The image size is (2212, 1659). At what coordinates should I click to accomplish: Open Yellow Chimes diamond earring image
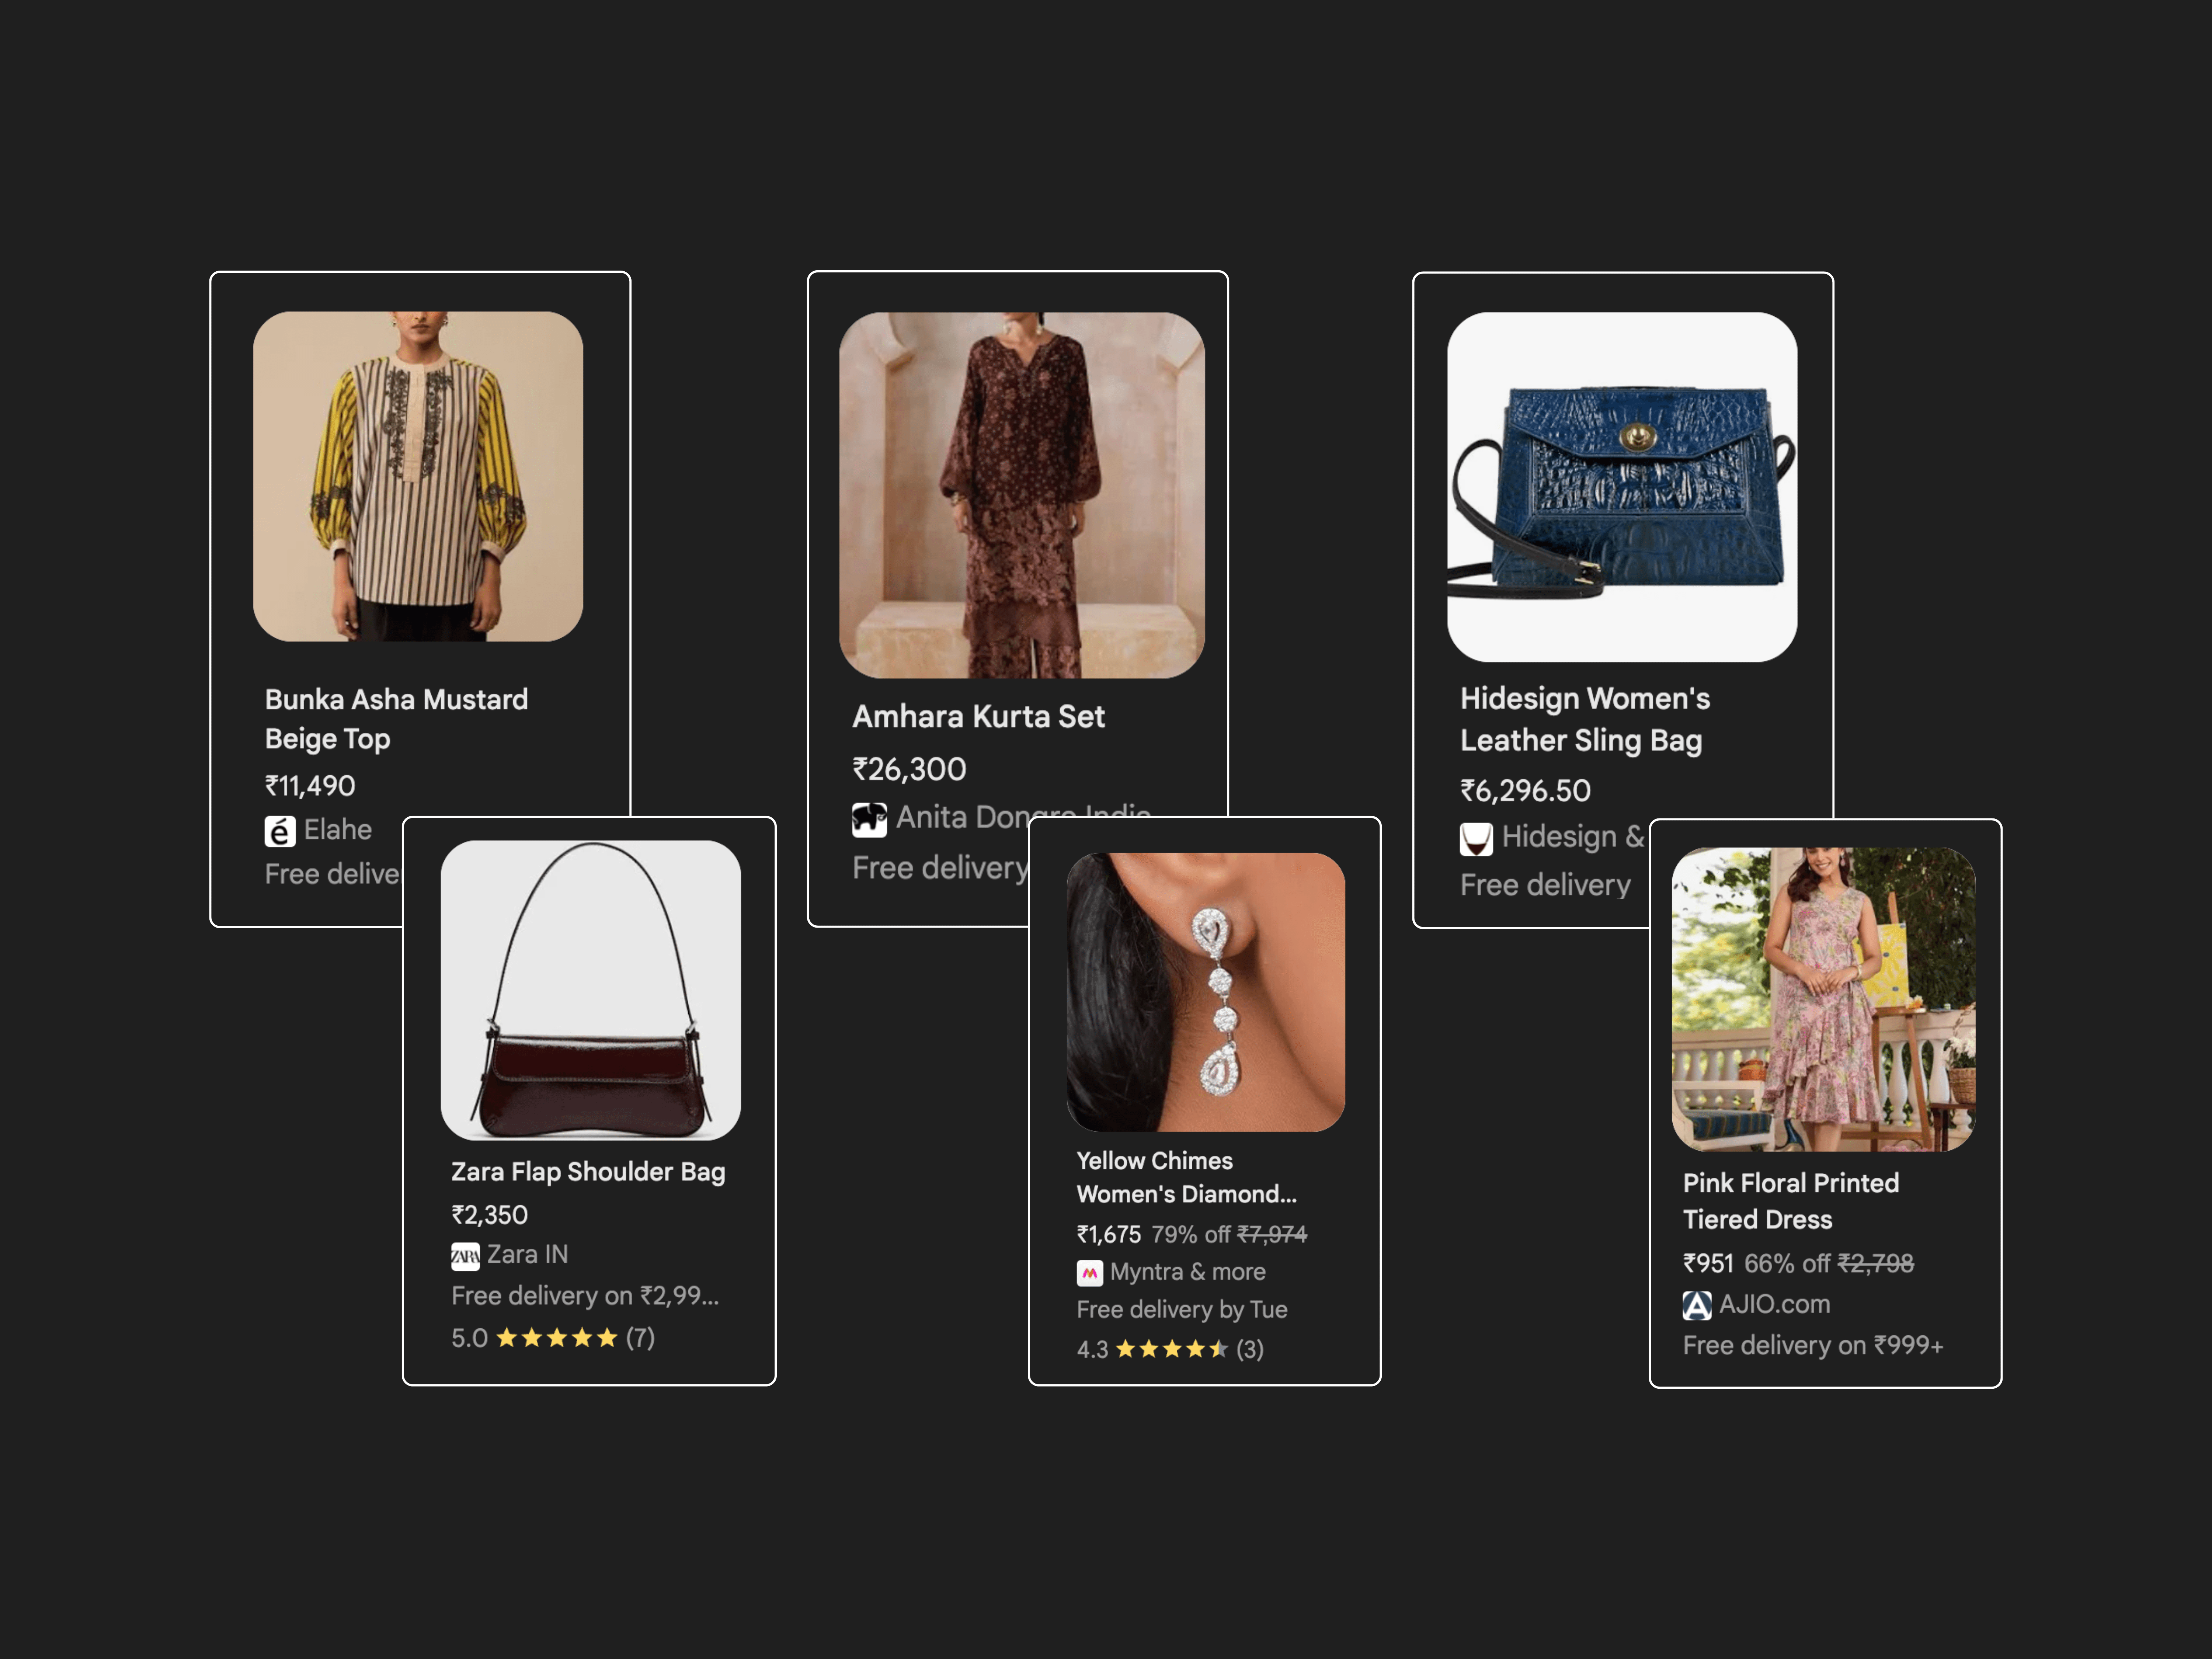point(1205,992)
